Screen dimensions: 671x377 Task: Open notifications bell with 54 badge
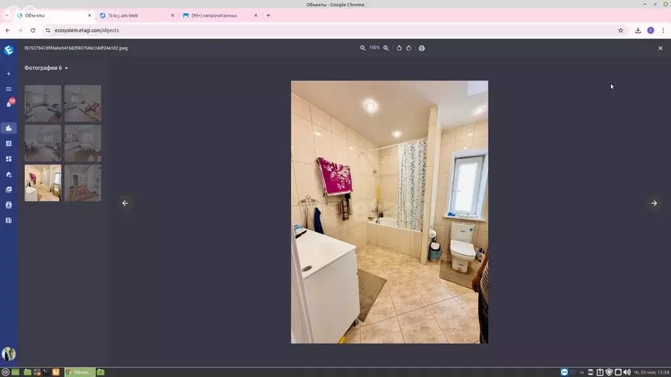9,103
